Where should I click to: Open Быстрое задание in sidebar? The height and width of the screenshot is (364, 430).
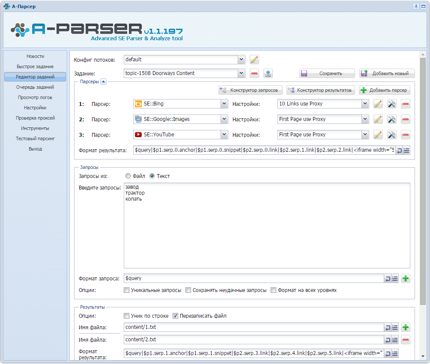pos(35,66)
